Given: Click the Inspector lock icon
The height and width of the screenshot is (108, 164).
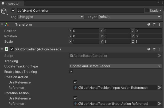Looking at the screenshot, I should click(x=158, y=3).
